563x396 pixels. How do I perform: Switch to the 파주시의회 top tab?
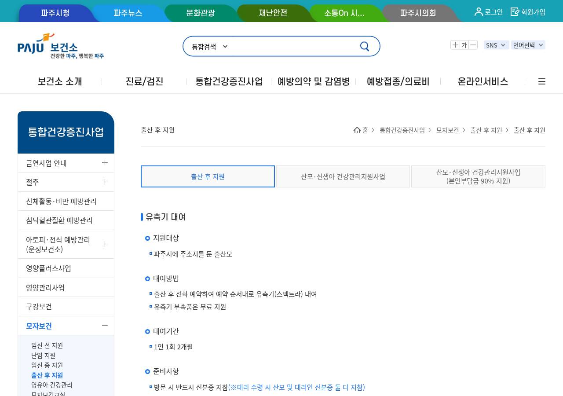[x=418, y=13]
